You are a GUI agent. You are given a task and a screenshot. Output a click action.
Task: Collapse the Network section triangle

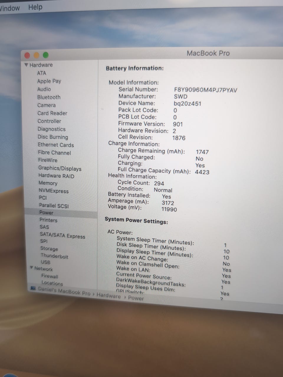pos(32,268)
